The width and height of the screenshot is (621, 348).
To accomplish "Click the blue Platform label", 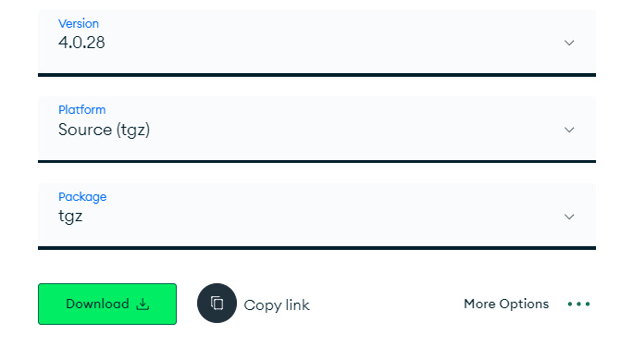I will [82, 109].
